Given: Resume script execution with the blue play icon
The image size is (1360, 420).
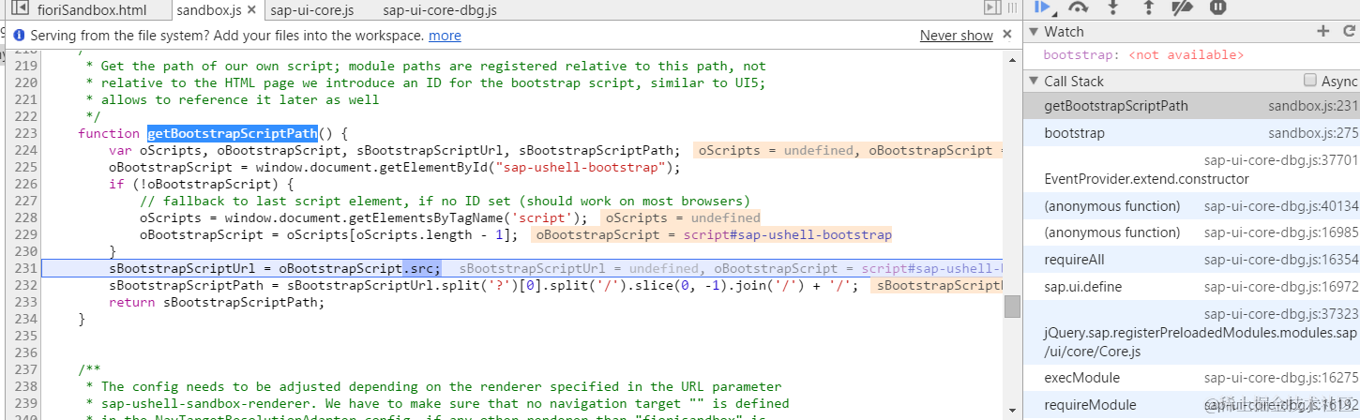Looking at the screenshot, I should [1043, 7].
